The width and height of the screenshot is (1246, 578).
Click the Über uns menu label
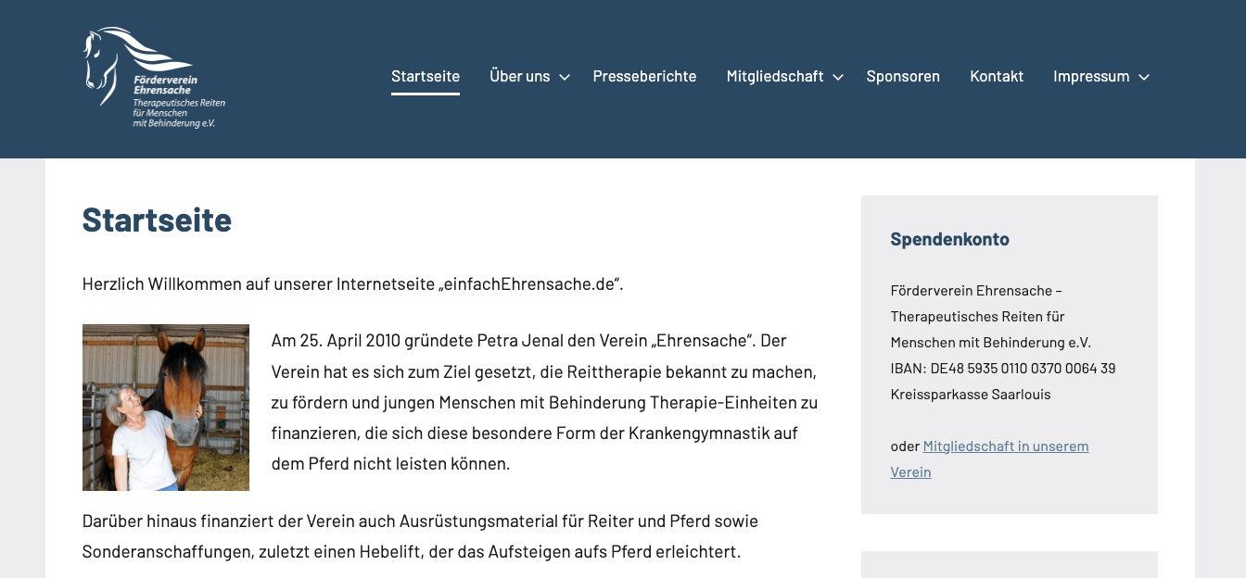tap(520, 76)
